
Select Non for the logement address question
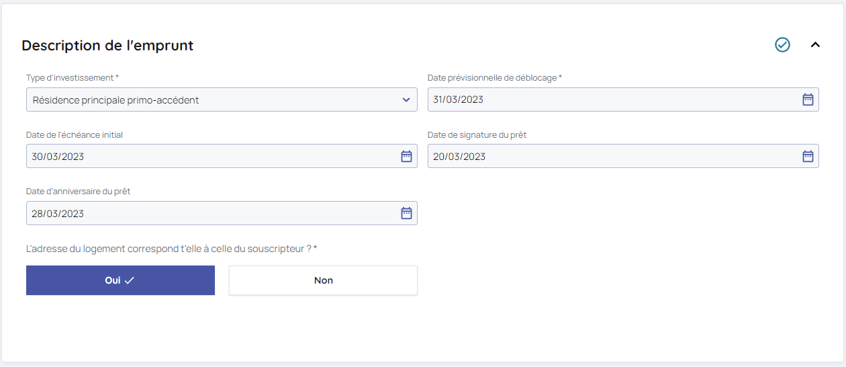(x=323, y=280)
